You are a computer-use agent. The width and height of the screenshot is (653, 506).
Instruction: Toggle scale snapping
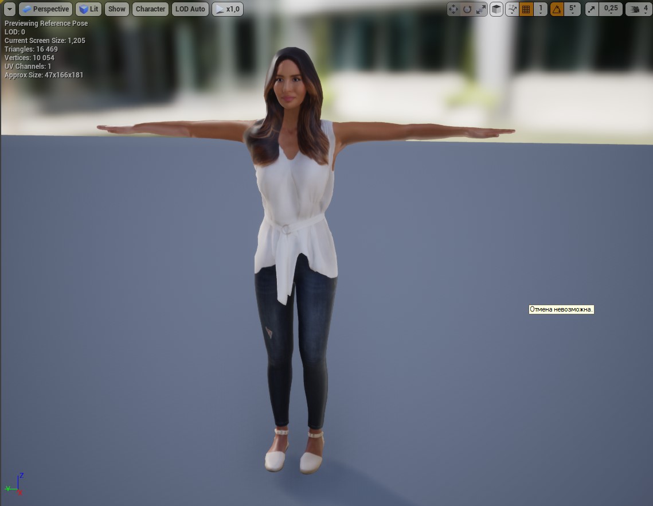591,9
